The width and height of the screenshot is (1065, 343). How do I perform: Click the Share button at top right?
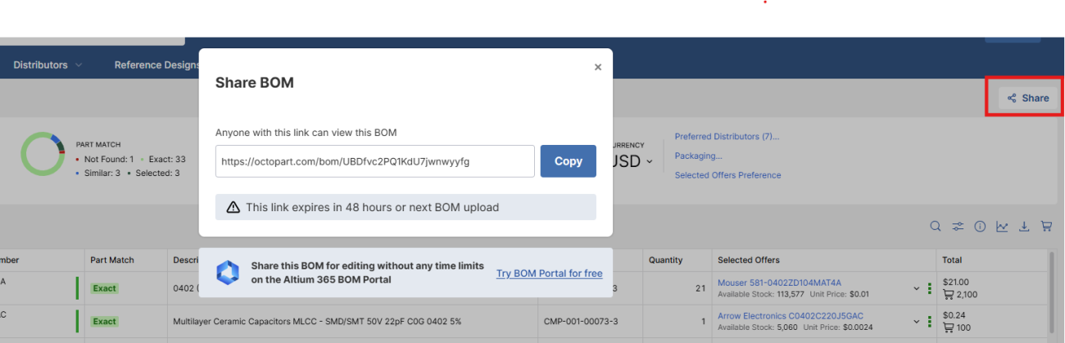click(1028, 98)
